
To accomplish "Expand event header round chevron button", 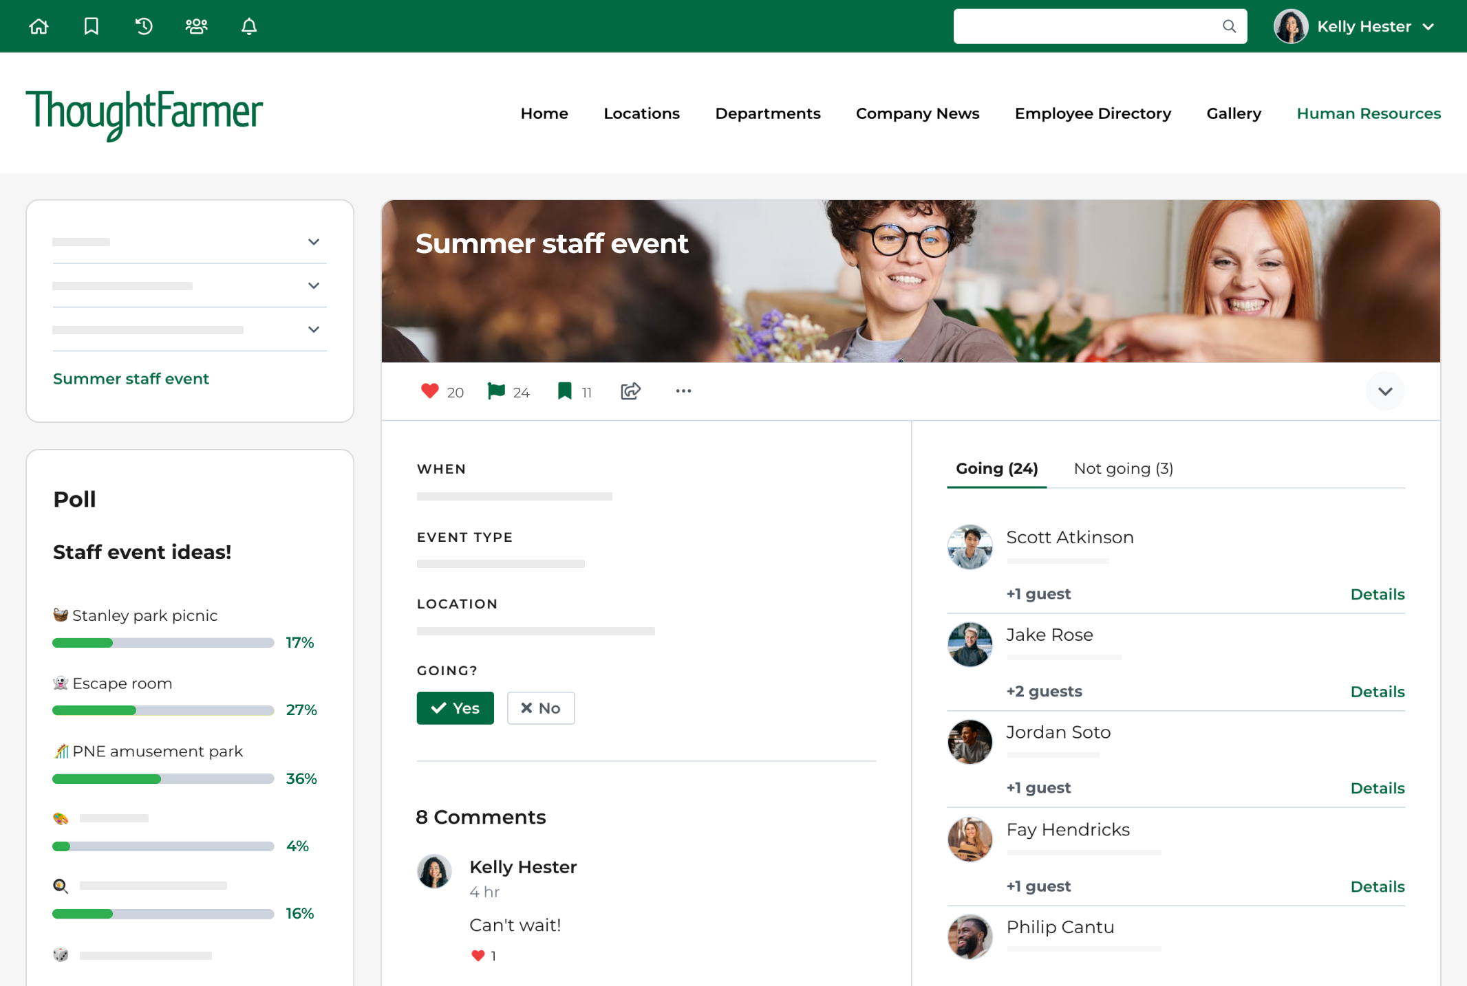I will pyautogui.click(x=1385, y=391).
